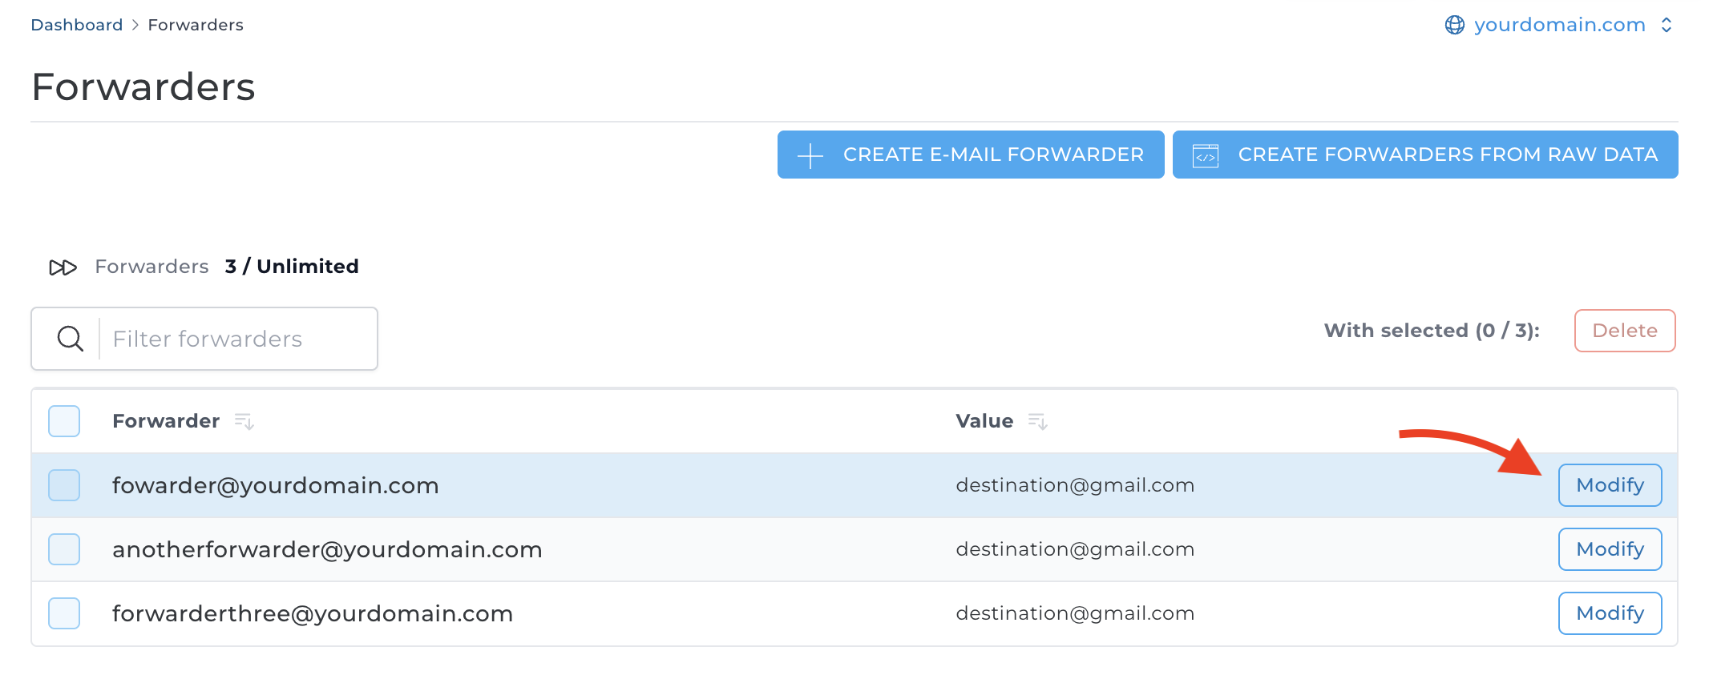The height and width of the screenshot is (679, 1709).
Task: Click the double-arrow Forwarders icon
Action: point(63,267)
